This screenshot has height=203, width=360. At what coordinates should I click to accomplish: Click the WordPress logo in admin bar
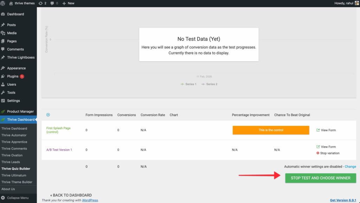pos(4,3)
